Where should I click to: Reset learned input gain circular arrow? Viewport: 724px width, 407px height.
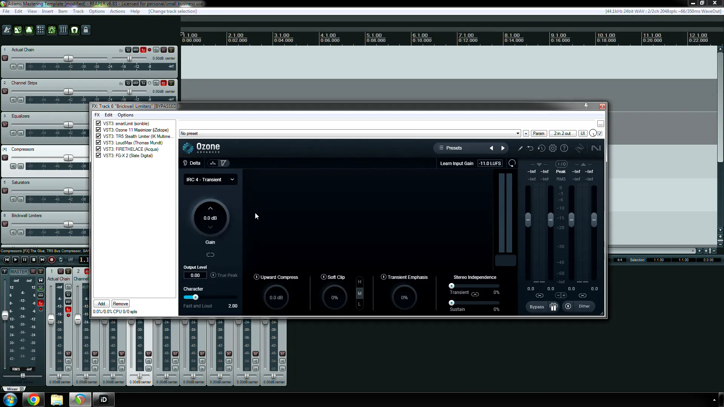coord(512,163)
